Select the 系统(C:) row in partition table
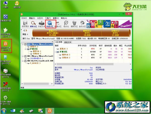The height and width of the screenshot is (114, 151). coord(93,49)
